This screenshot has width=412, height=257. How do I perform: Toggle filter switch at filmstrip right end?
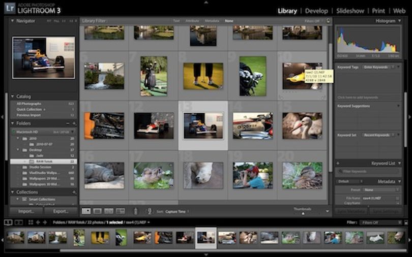406,222
